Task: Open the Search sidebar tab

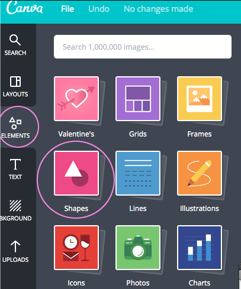Action: tap(15, 45)
